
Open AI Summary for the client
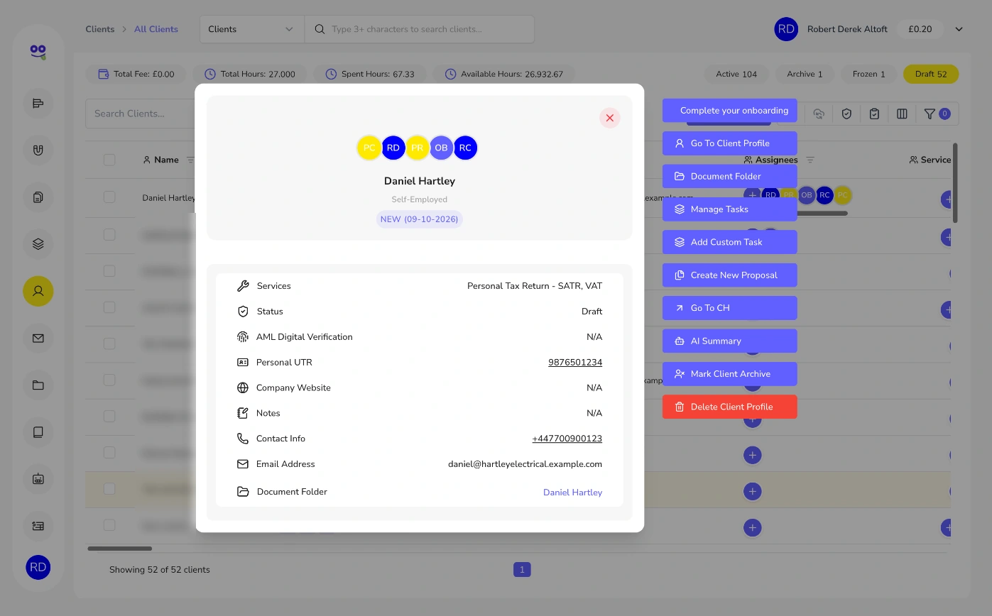tap(729, 341)
